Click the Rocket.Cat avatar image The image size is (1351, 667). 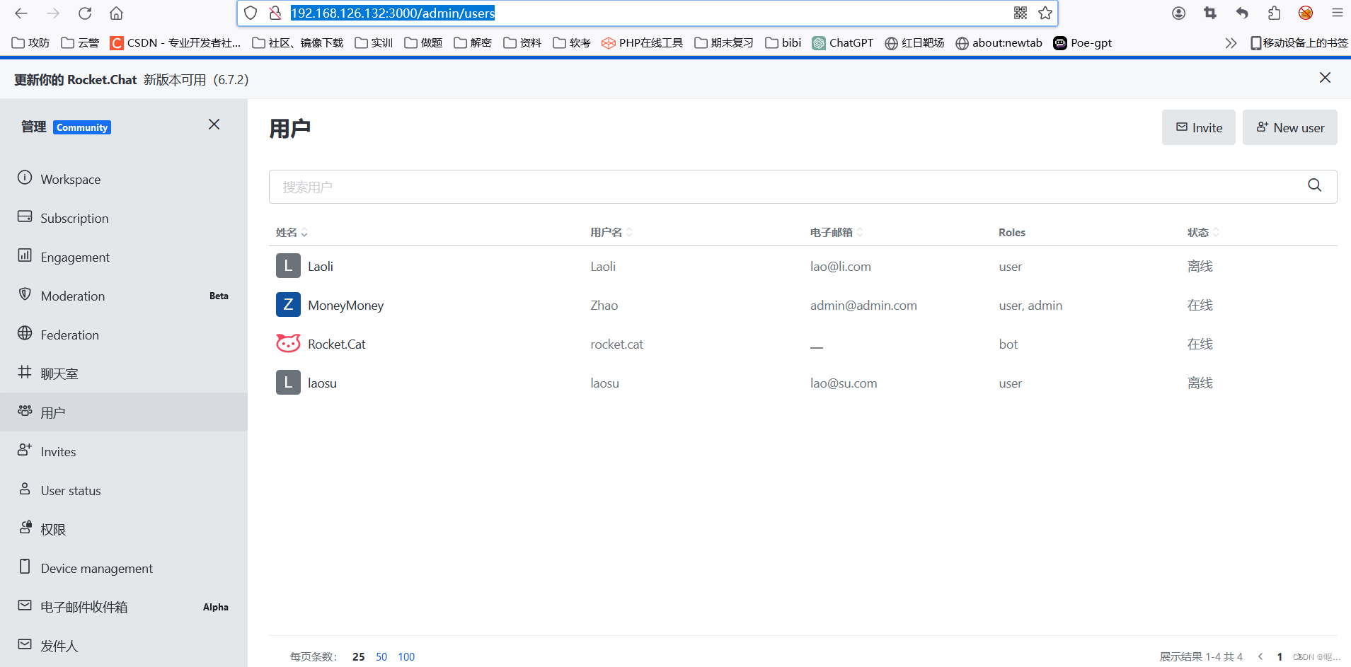[x=288, y=344]
